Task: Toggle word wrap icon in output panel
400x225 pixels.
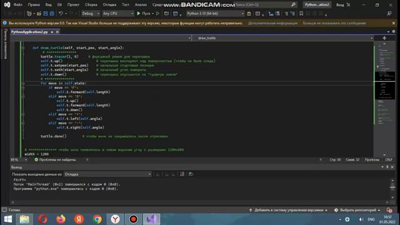Action: point(191,174)
